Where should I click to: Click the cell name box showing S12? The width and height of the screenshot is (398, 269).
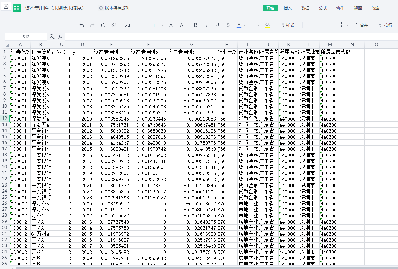[26, 37]
